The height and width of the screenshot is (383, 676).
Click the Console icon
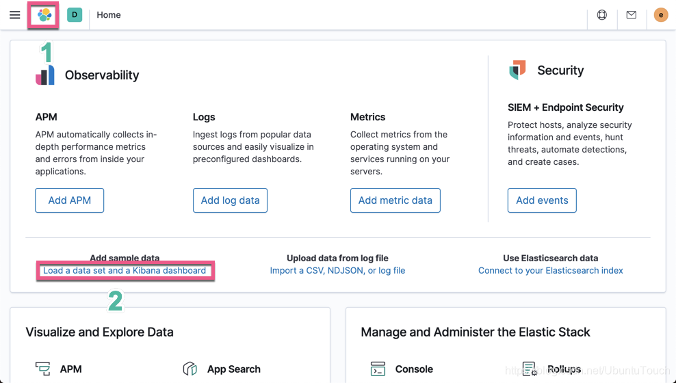378,369
